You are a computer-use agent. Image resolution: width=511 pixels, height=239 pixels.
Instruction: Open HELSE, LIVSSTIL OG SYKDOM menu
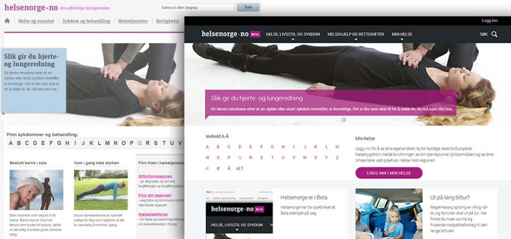pyautogui.click(x=292, y=34)
